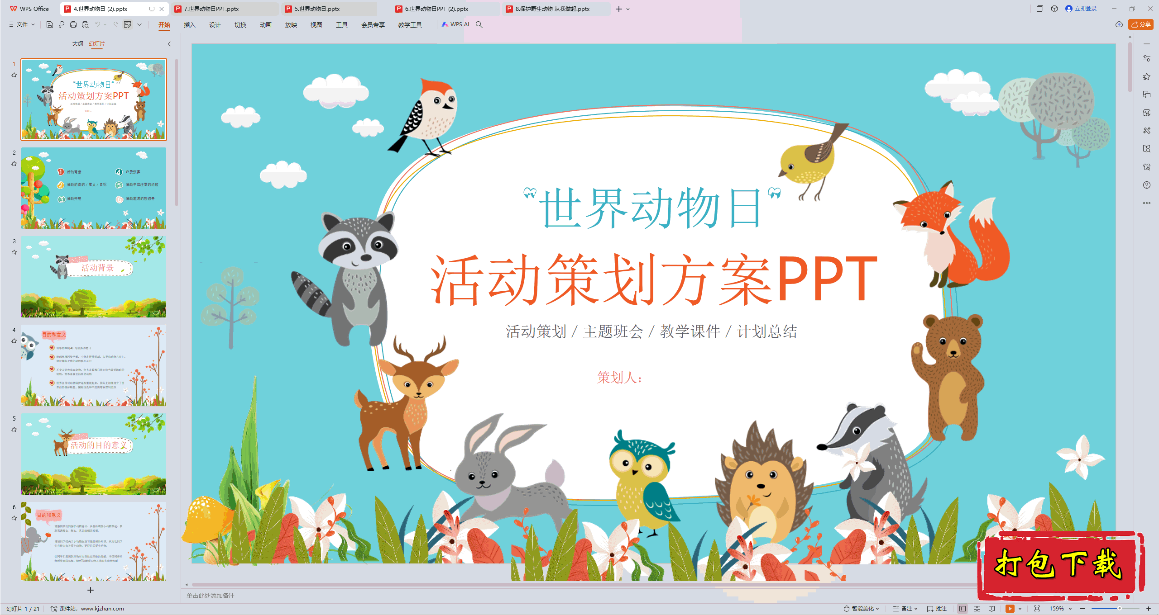Click notes field 单击此处添加备注
Screen dimensions: 1159x615
coord(211,596)
